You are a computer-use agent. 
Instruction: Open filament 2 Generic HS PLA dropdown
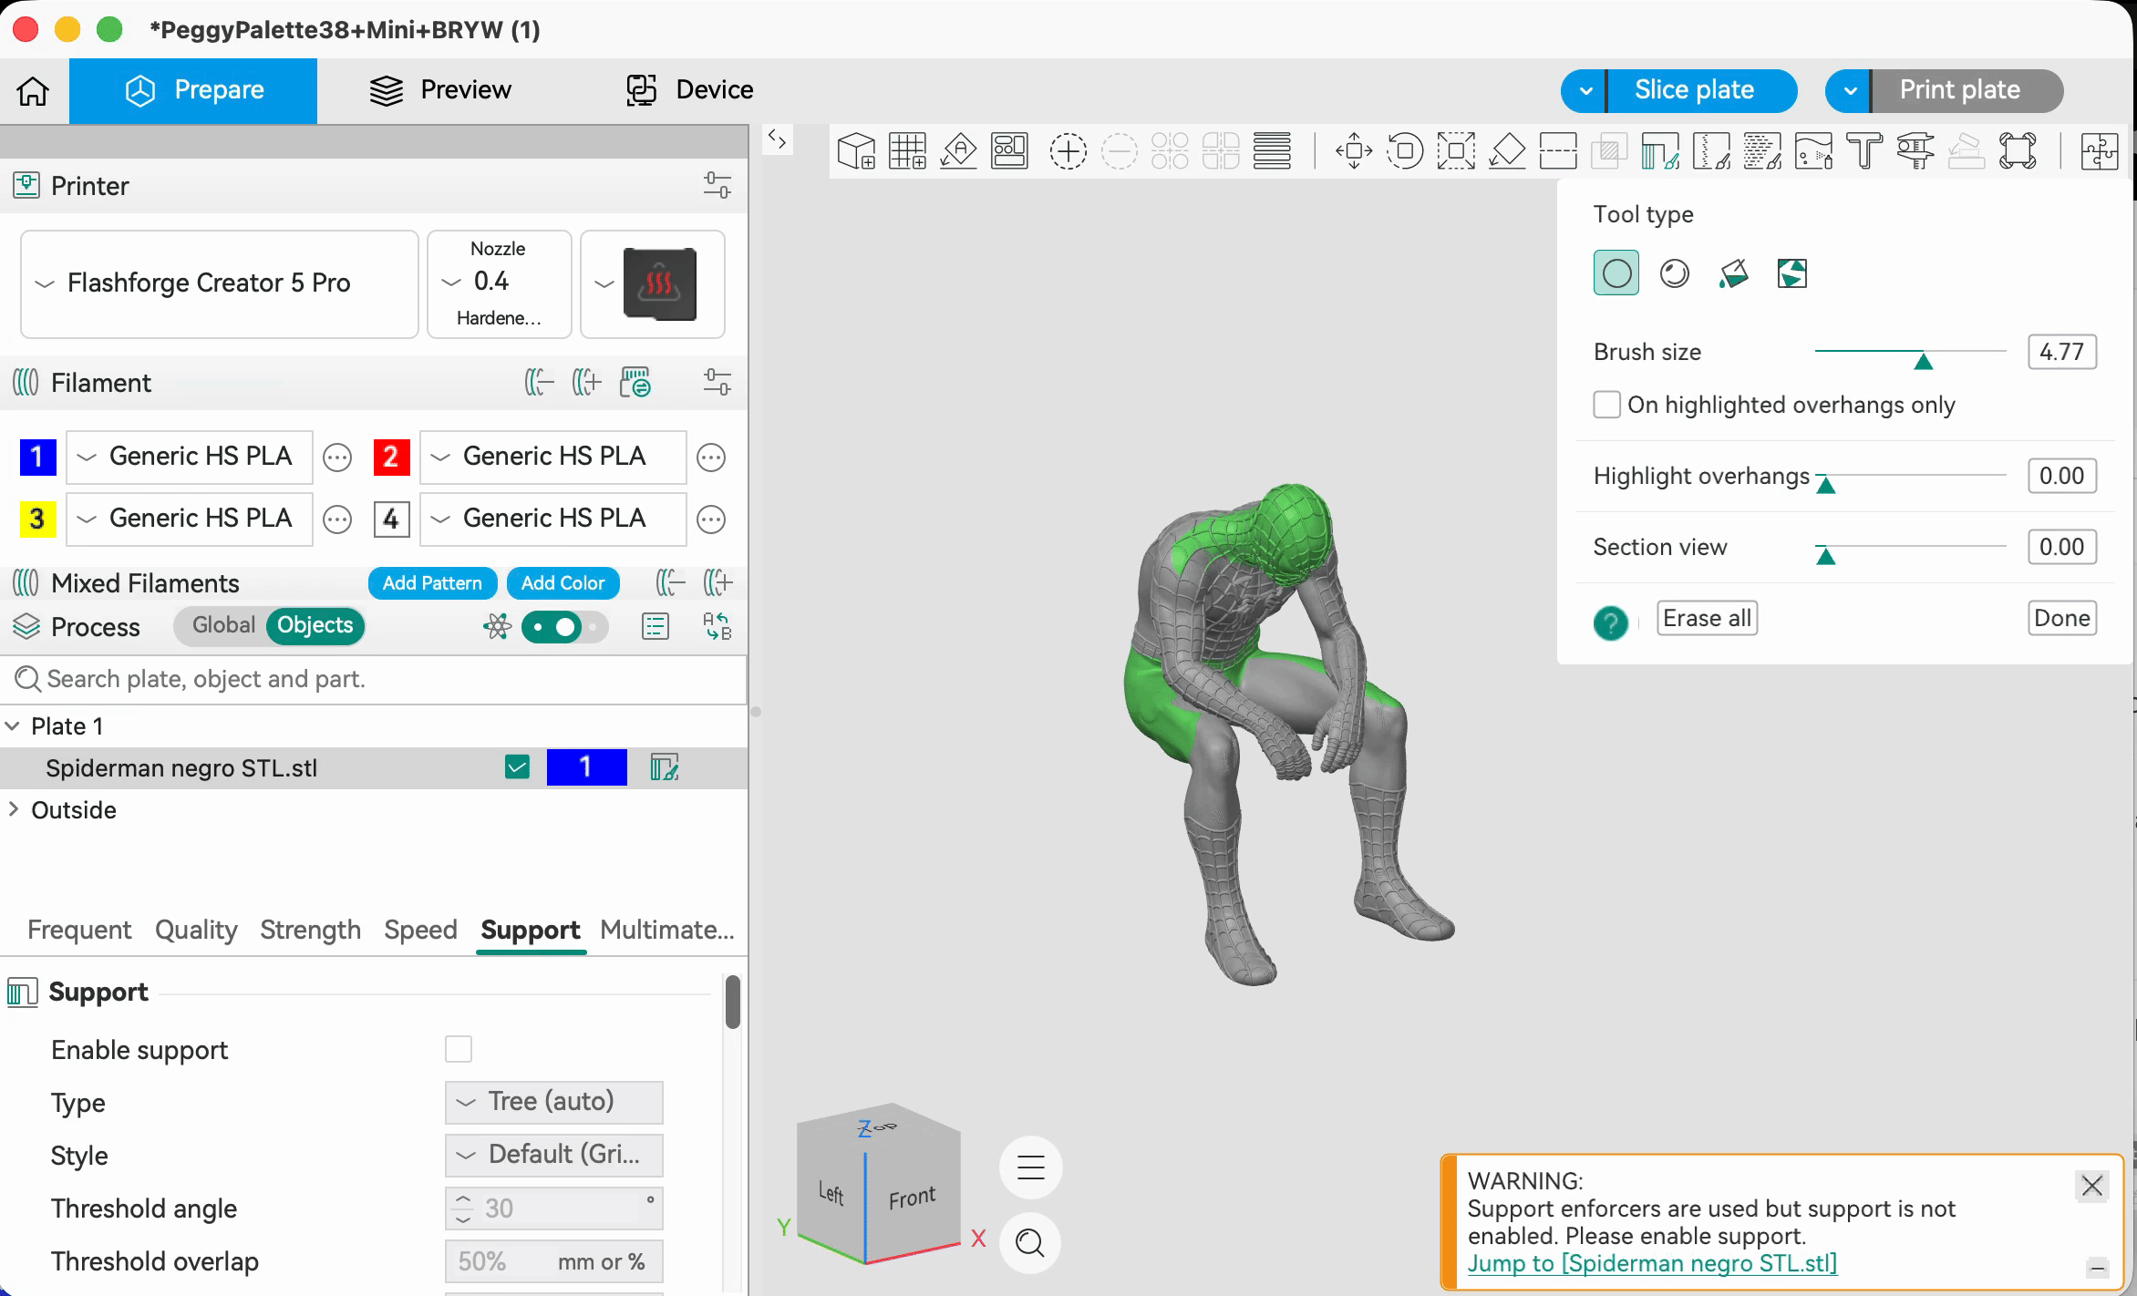(552, 457)
